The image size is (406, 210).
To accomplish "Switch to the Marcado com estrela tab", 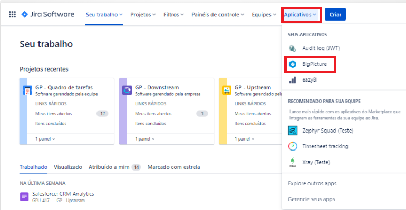I will (x=174, y=167).
